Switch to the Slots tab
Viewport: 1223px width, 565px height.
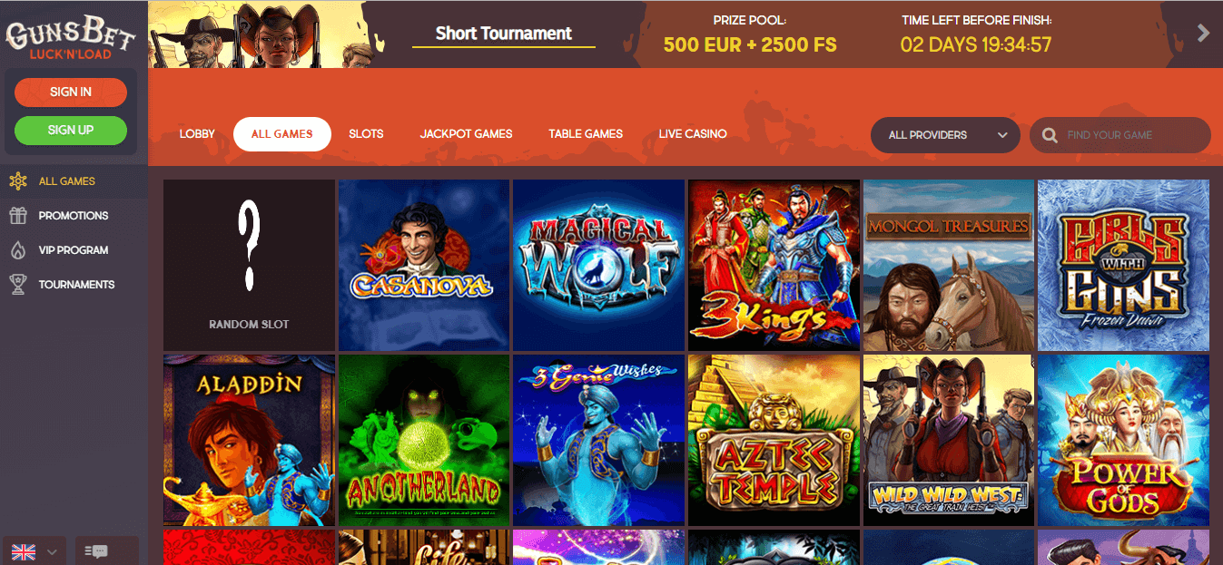pyautogui.click(x=366, y=134)
